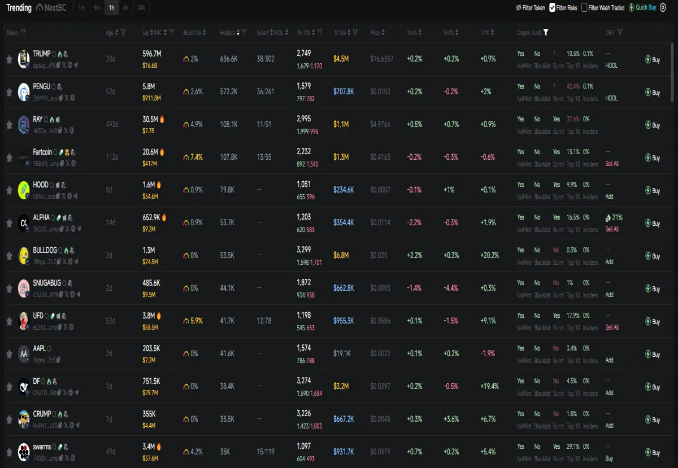Open the DEV column filter funnel
678x468 pixels.
point(620,33)
